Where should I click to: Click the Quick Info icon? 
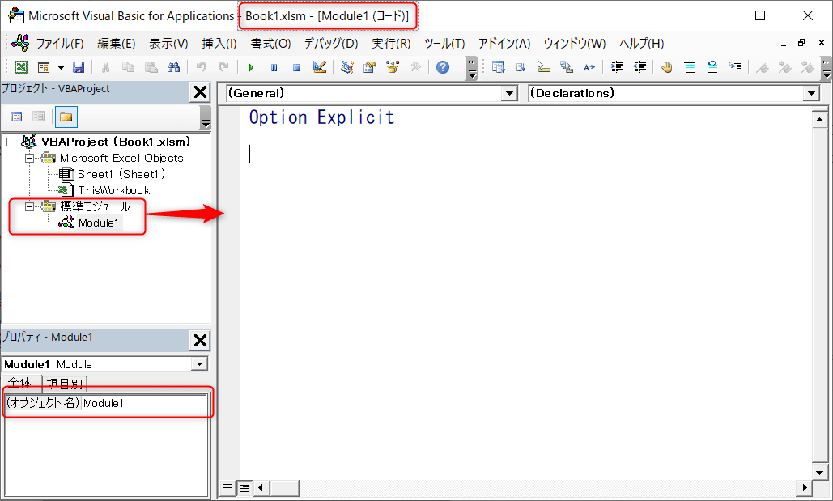tap(543, 67)
